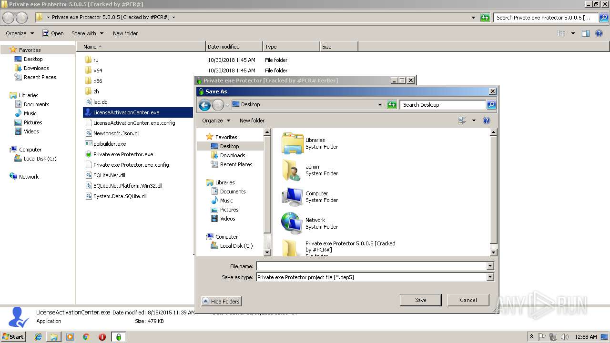The image size is (610, 343).
Task: Open the ru folder
Action: 96,60
